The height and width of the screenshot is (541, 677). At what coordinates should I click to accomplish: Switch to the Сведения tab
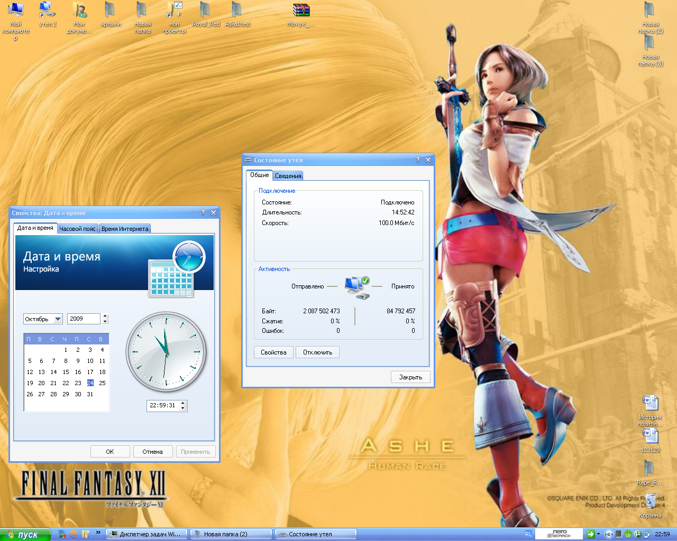(x=288, y=176)
